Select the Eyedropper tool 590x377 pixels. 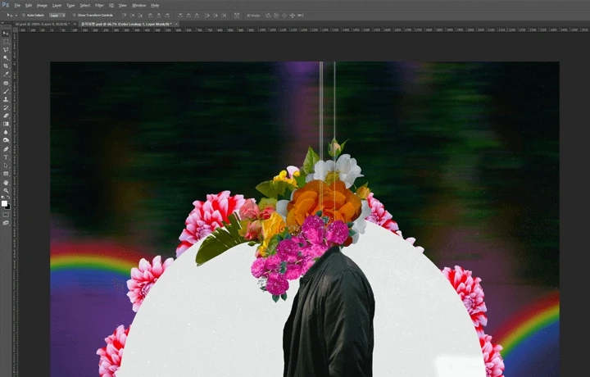pyautogui.click(x=6, y=74)
